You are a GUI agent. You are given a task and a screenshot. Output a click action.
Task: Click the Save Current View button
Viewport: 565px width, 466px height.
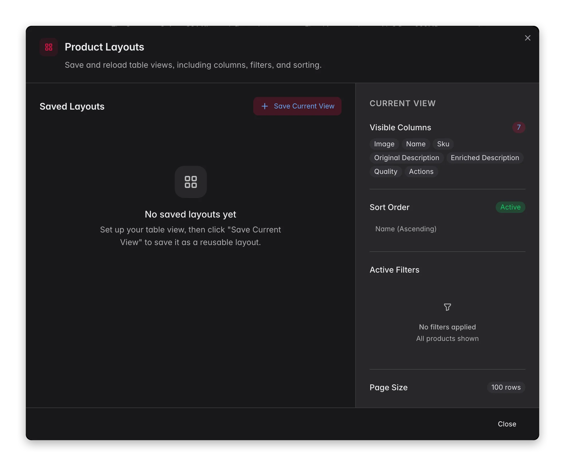coord(297,106)
